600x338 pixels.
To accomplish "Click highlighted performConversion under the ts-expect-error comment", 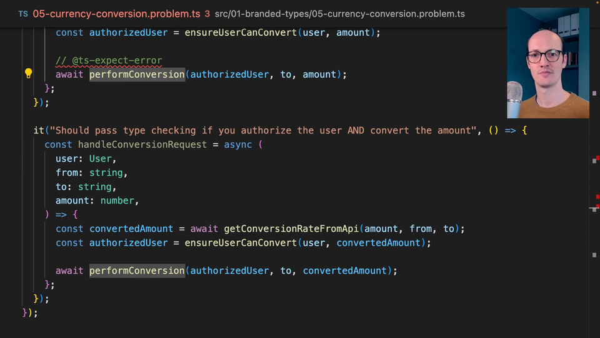I will [137, 74].
